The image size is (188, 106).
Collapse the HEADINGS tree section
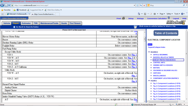[149, 52]
